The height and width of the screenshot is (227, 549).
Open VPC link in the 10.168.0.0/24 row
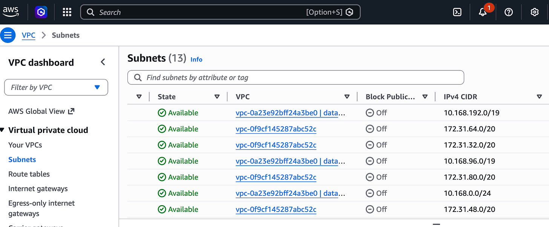(x=290, y=193)
